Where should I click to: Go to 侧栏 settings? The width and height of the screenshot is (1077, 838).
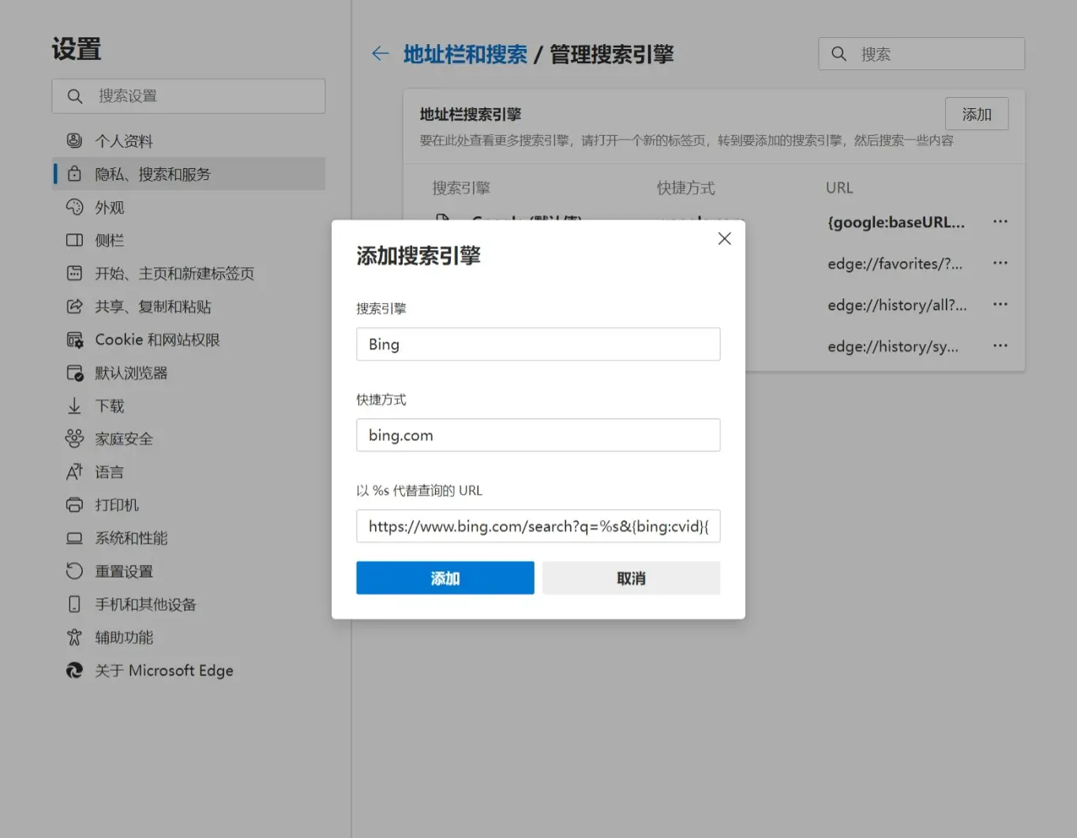(x=189, y=240)
